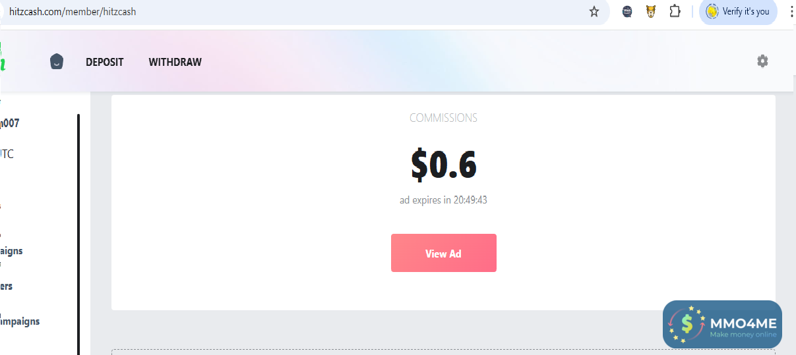Click the yellow profile avatar icon
Screen dimensions: 796x355
click(x=712, y=12)
